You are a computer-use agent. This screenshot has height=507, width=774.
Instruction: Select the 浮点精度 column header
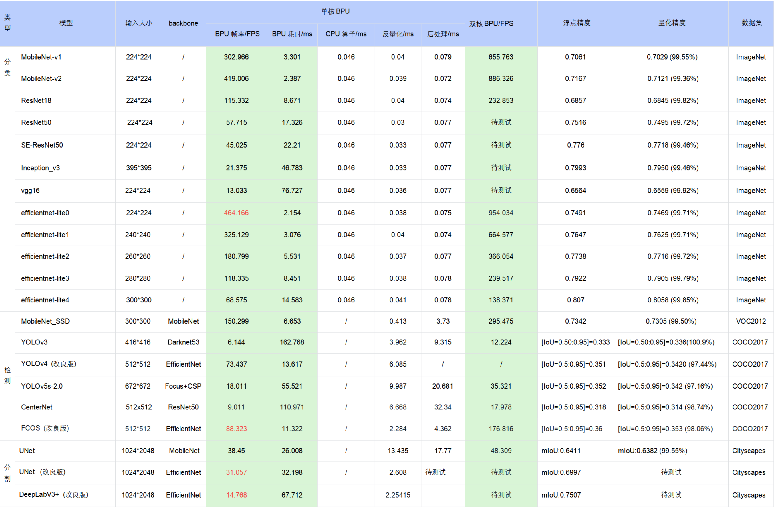pos(577,23)
